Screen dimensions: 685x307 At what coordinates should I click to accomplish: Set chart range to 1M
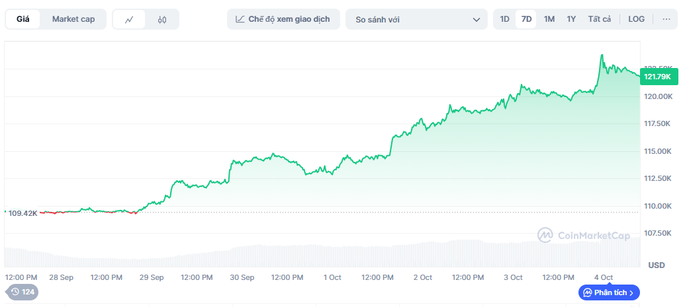click(549, 19)
